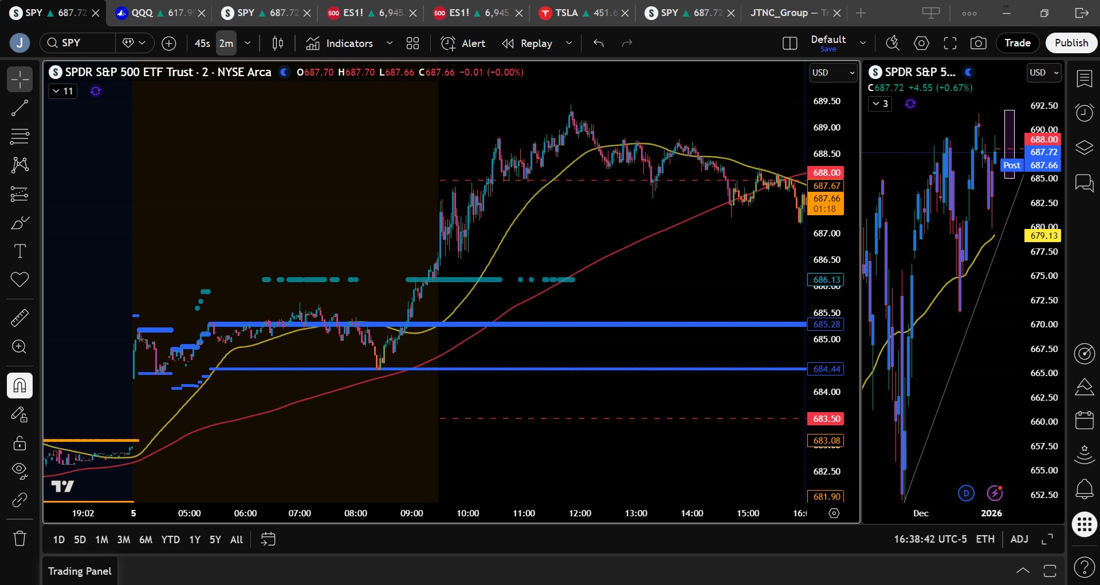Set the date range to 3M

coord(123,539)
